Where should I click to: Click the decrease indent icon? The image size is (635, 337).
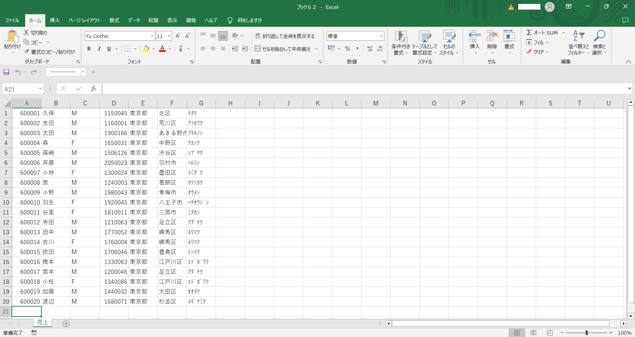[x=235, y=49]
